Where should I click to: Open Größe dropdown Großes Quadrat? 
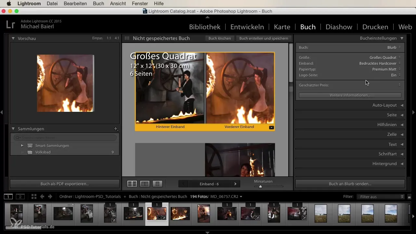coord(385,58)
